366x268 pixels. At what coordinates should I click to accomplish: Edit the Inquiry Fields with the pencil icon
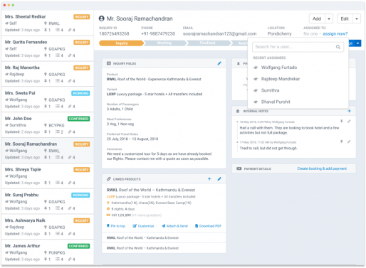219,63
